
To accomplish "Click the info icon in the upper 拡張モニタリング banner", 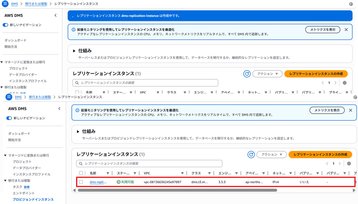I will pos(74,30).
